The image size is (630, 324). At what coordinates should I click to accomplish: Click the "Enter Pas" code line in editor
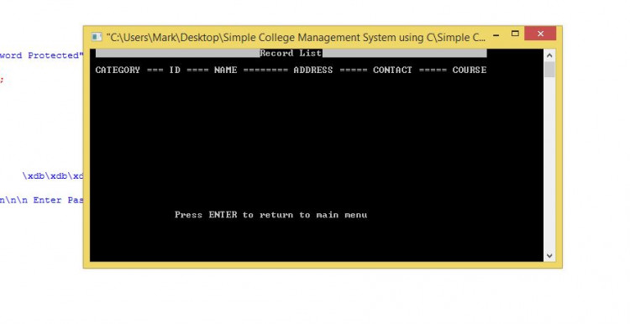(x=42, y=200)
